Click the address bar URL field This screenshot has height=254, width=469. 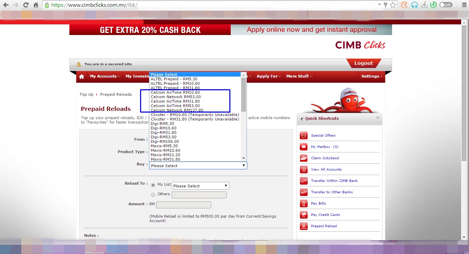click(213, 5)
